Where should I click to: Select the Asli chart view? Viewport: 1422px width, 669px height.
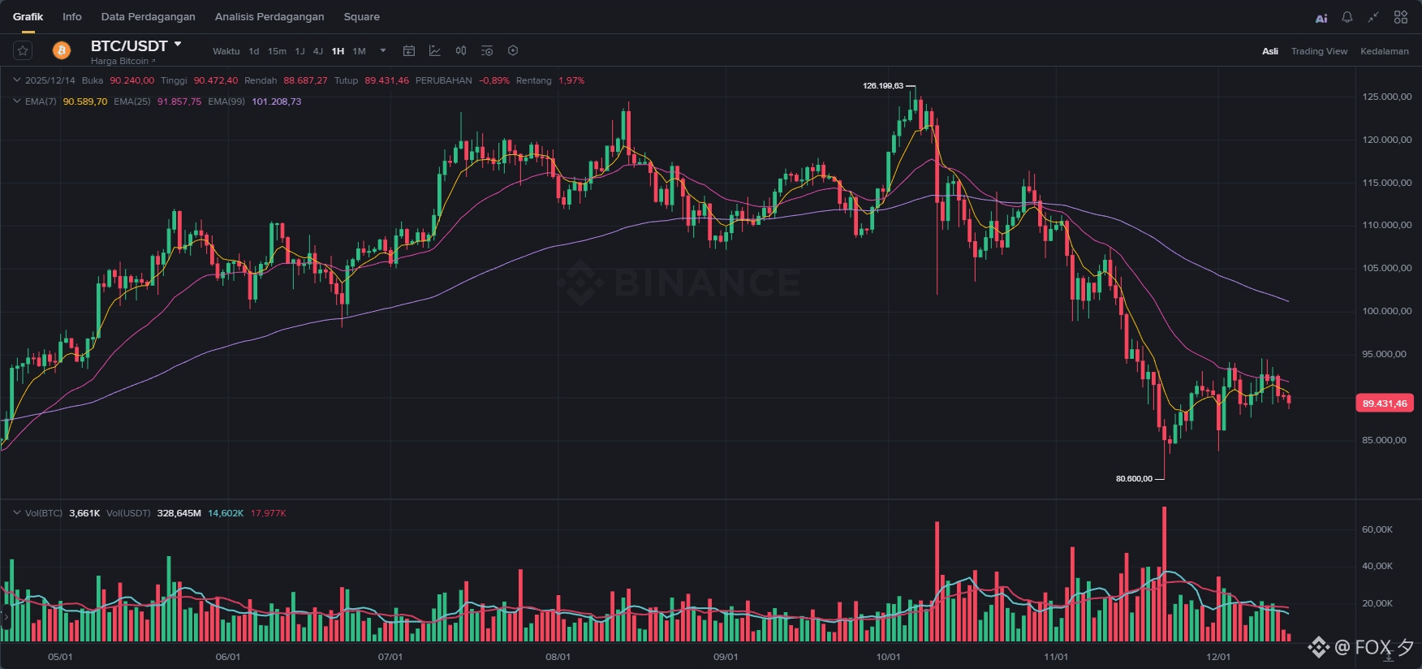1270,51
